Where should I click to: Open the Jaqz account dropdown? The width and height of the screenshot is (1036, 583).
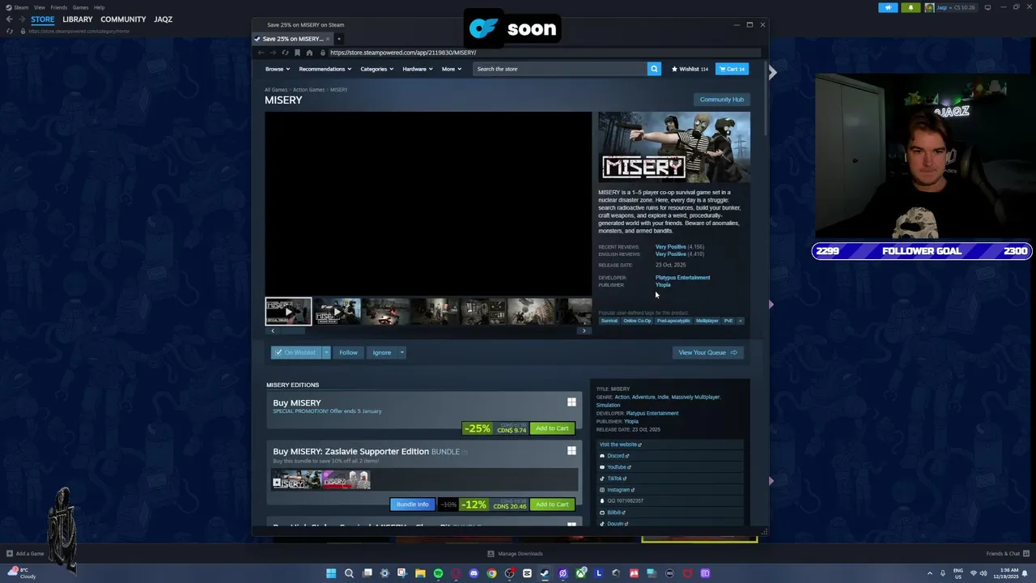(x=951, y=7)
